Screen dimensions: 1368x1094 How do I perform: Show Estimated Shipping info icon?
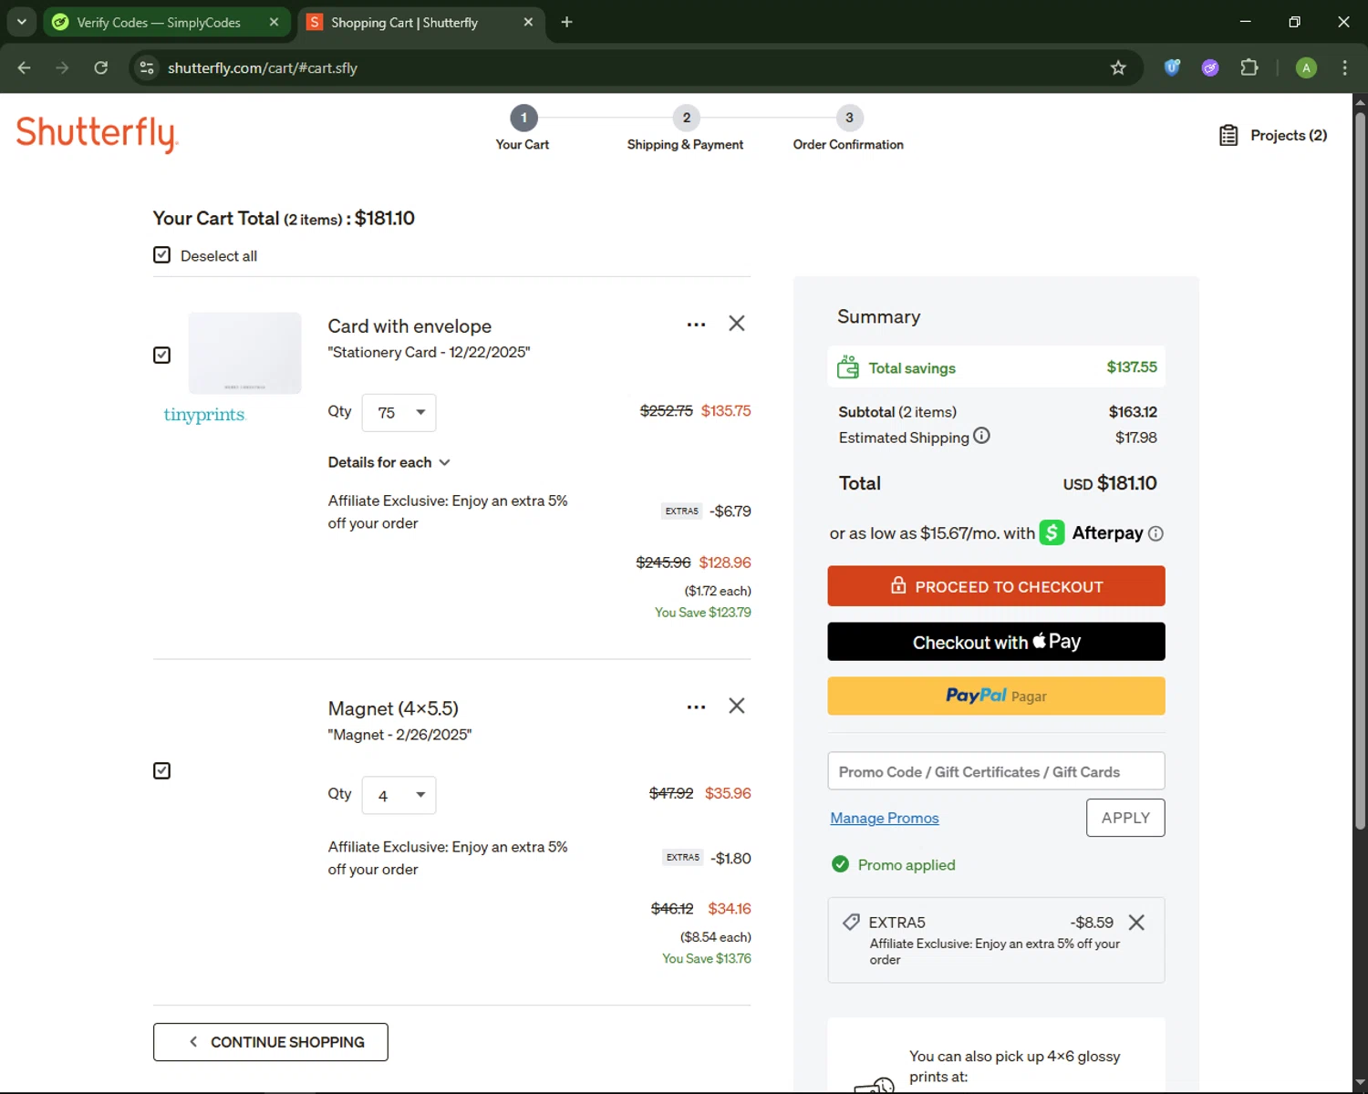click(x=981, y=436)
